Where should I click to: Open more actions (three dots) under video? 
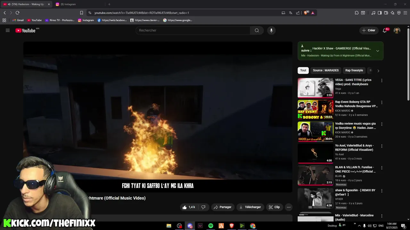click(x=289, y=207)
